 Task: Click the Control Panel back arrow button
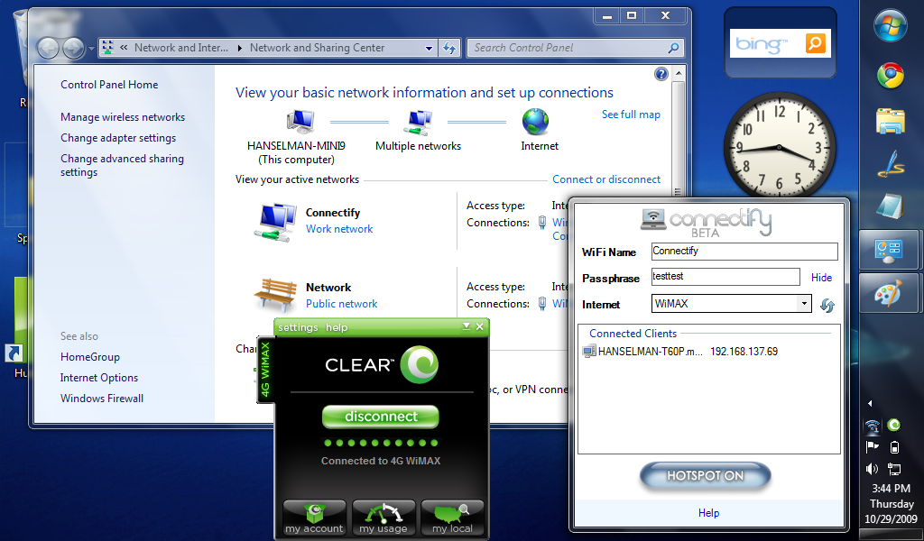pyautogui.click(x=49, y=49)
